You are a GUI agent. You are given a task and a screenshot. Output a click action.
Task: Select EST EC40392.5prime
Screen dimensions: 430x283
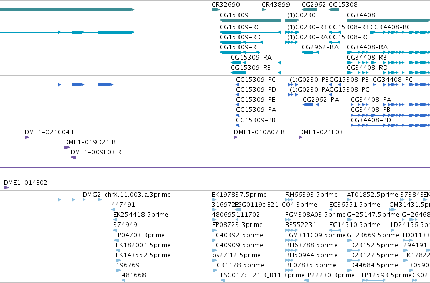(214, 240)
